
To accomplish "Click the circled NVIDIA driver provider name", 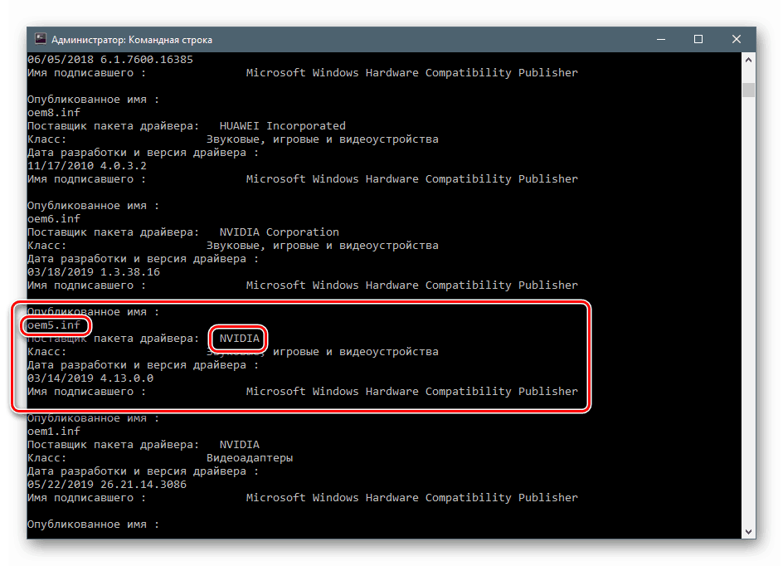I will pos(239,338).
